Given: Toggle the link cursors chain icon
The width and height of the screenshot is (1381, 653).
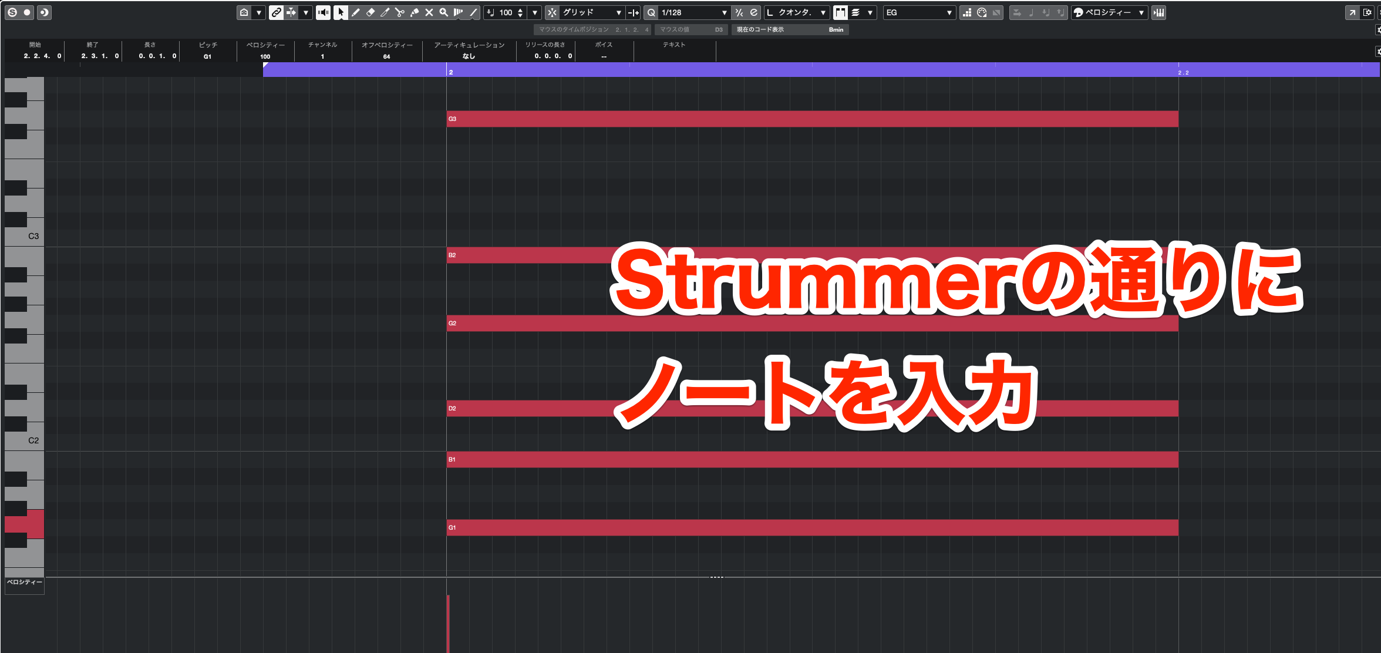Looking at the screenshot, I should tap(276, 12).
